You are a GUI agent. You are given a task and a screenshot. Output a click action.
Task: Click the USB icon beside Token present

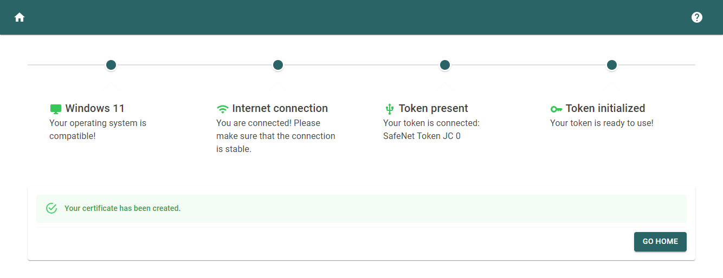[389, 109]
